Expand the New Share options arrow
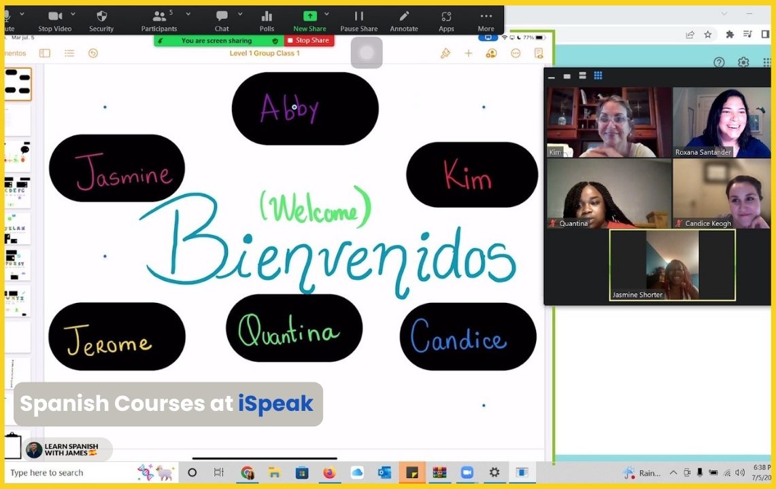The width and height of the screenshot is (776, 489). [x=326, y=14]
